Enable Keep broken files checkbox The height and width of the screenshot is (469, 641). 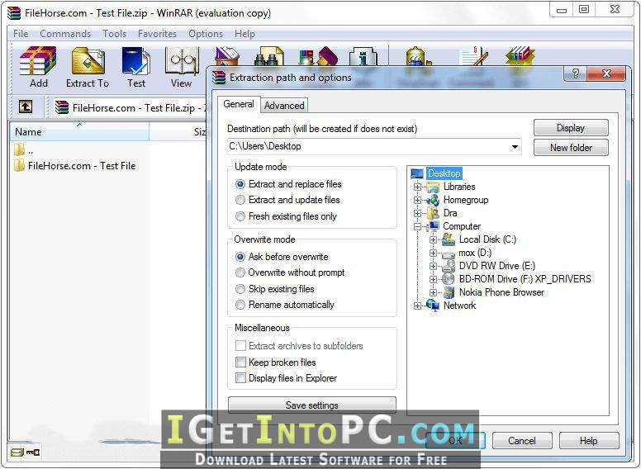(x=240, y=362)
